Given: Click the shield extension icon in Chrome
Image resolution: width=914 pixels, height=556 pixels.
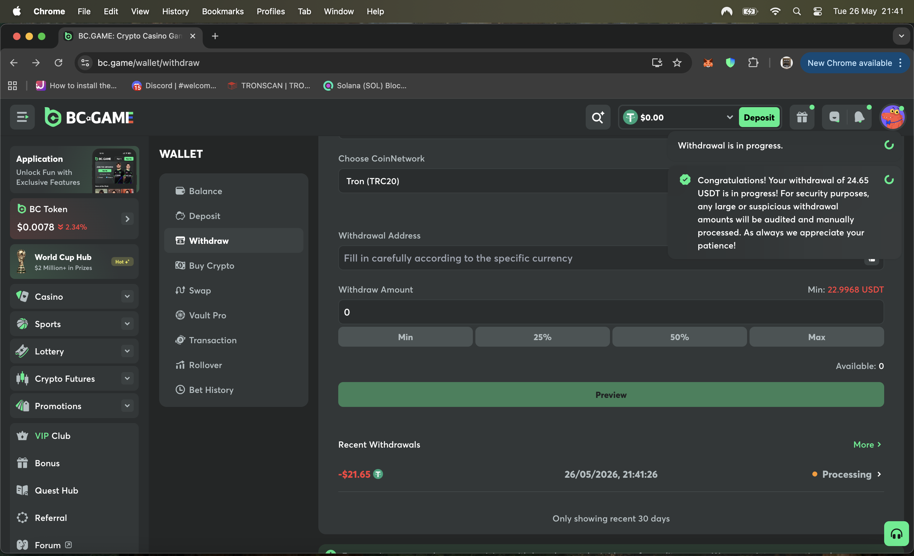Looking at the screenshot, I should coord(730,63).
